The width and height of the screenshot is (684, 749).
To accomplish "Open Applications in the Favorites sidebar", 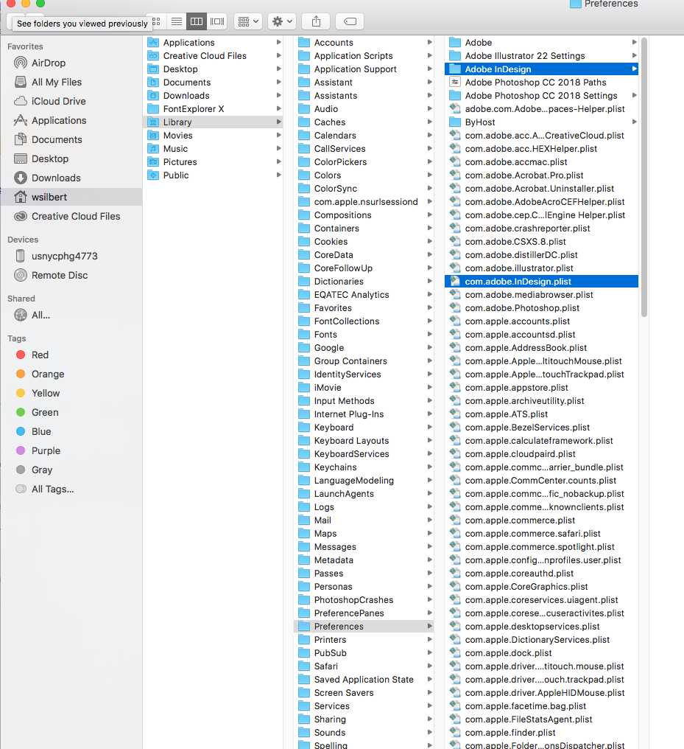I will pos(71,120).
